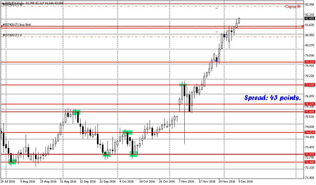Viewport: 316px width, 185px height.
Task: Click the 82.310 price on the scale
Action: click(310, 15)
